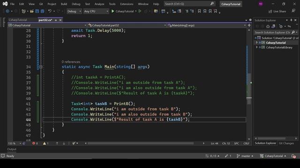The height and width of the screenshot is (168, 300).
Task: Open the CsharpTutorial.part32 type dropdown
Action: tap(127, 25)
